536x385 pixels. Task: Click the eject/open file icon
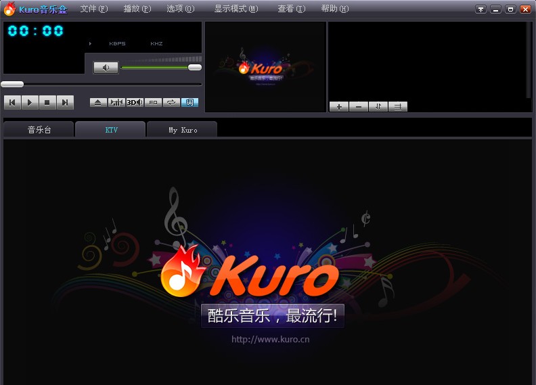point(98,102)
